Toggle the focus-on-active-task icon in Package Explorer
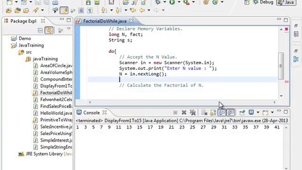 (60, 30)
